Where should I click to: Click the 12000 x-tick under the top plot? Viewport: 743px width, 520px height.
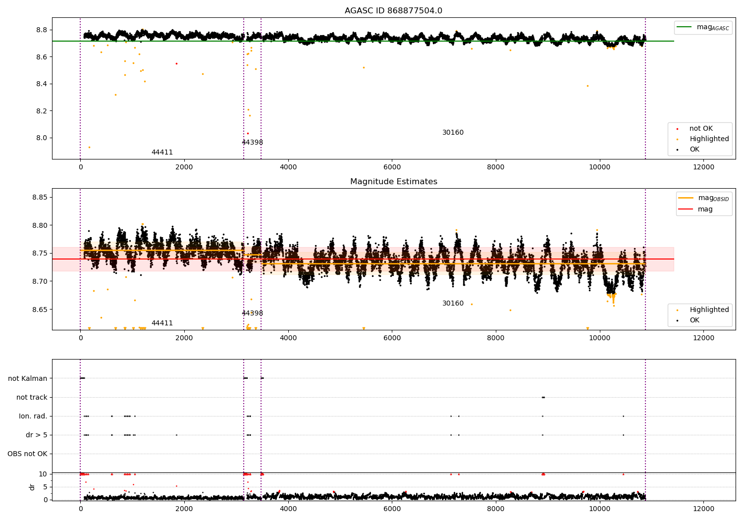(x=703, y=167)
